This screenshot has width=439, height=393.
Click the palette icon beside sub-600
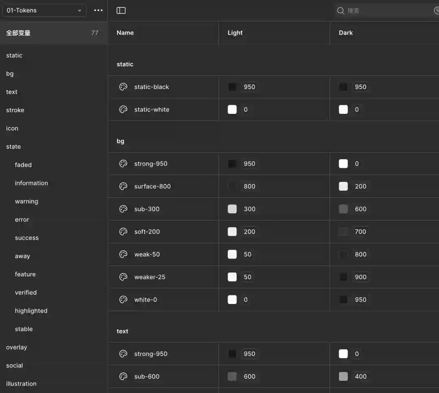tap(123, 377)
